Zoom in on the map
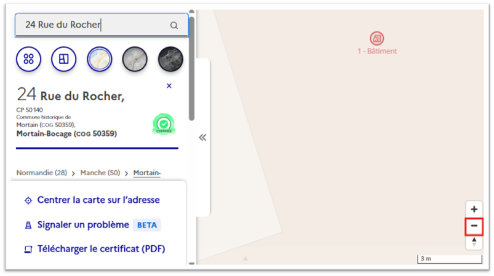Screen dimensions: 494x276 coord(474,209)
